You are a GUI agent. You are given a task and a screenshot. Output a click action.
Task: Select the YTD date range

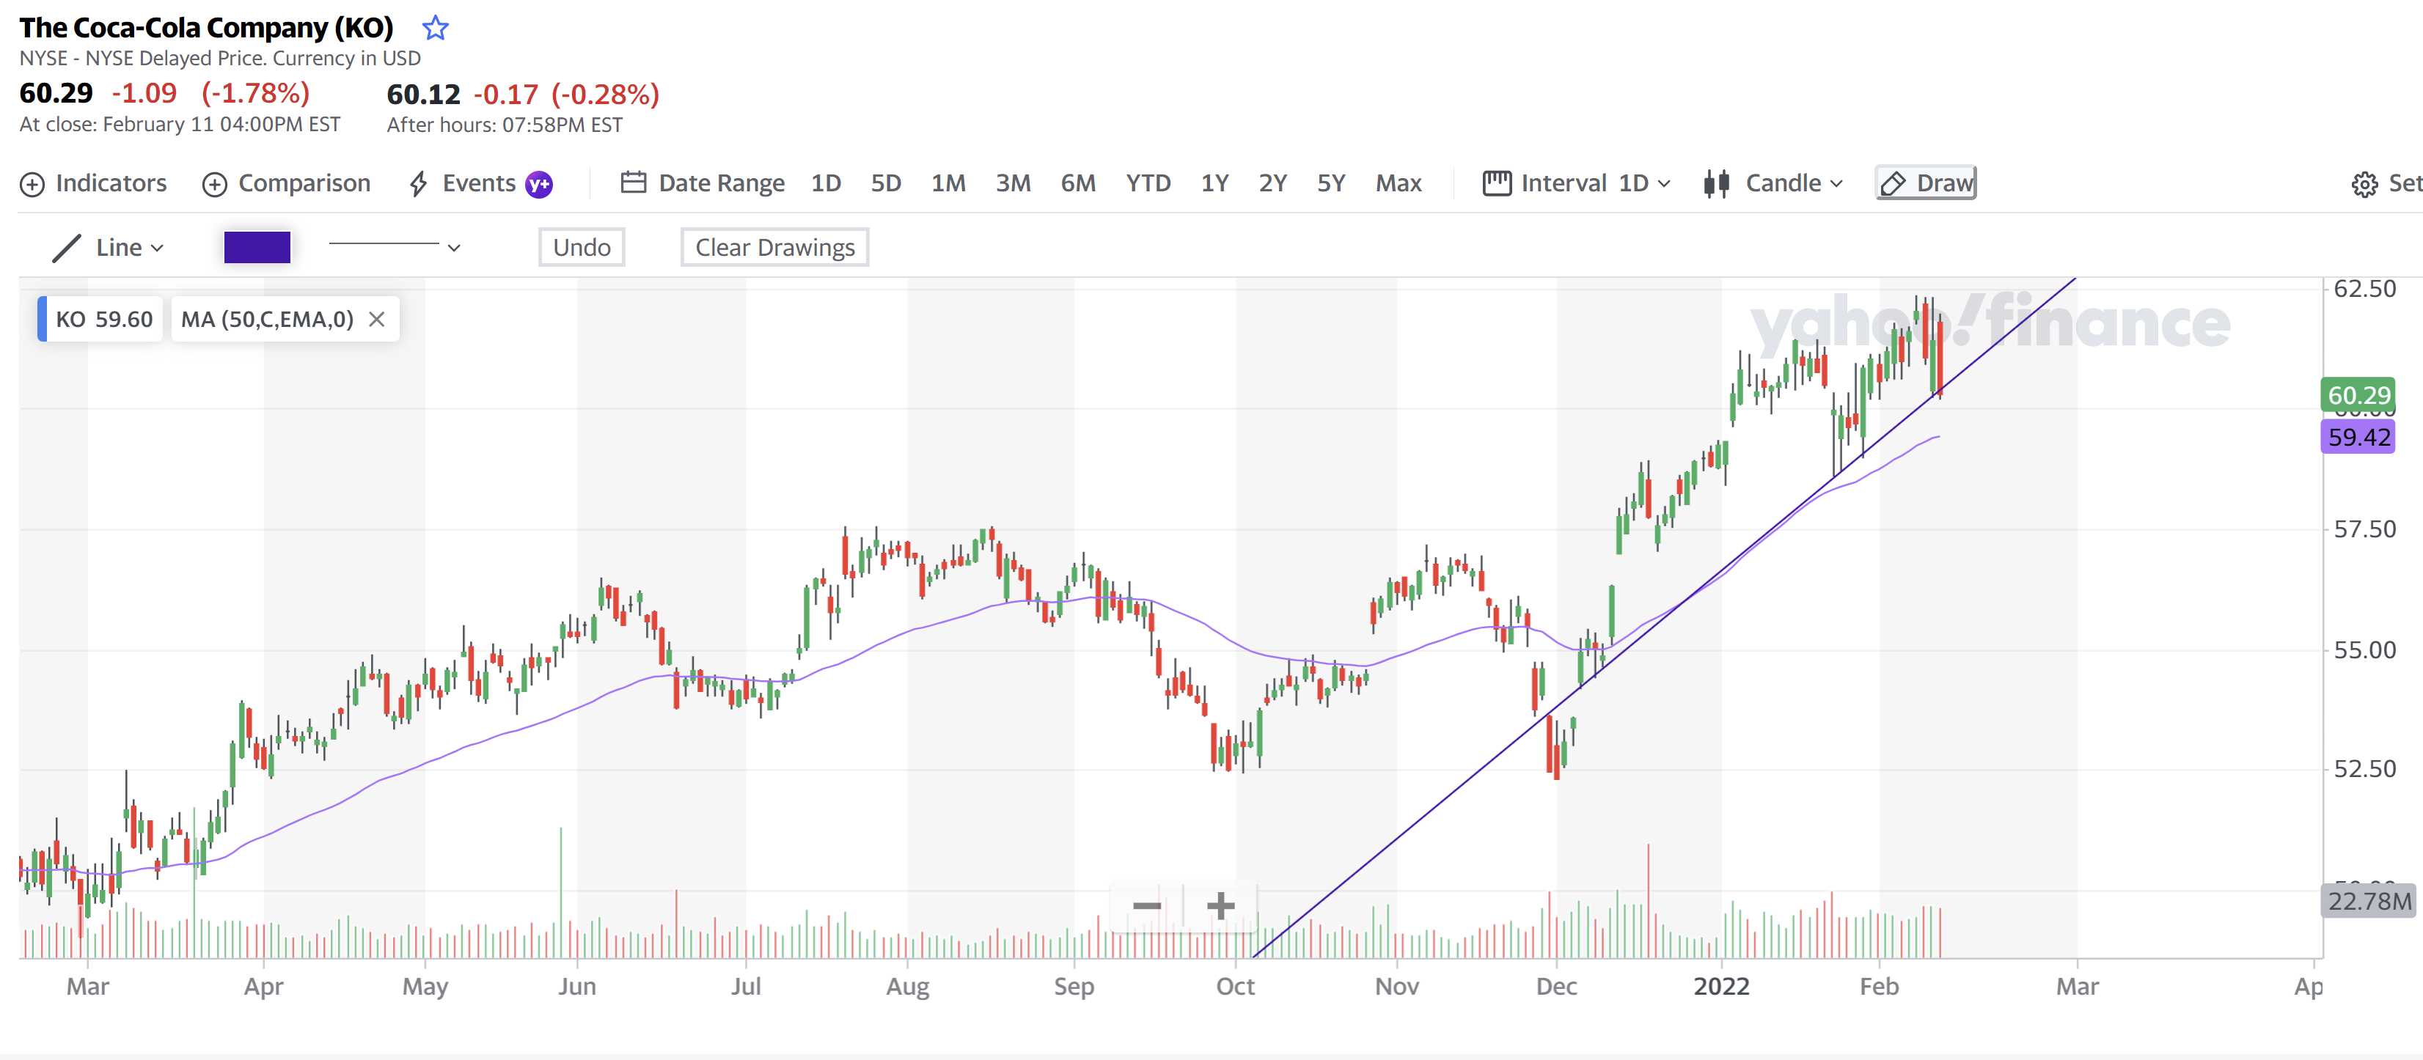[1148, 183]
